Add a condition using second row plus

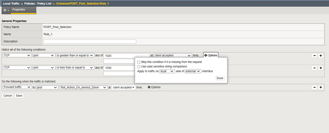click(x=320, y=68)
